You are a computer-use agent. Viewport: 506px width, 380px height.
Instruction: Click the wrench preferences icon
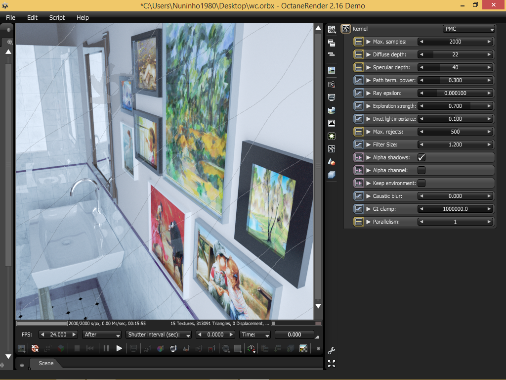(332, 351)
